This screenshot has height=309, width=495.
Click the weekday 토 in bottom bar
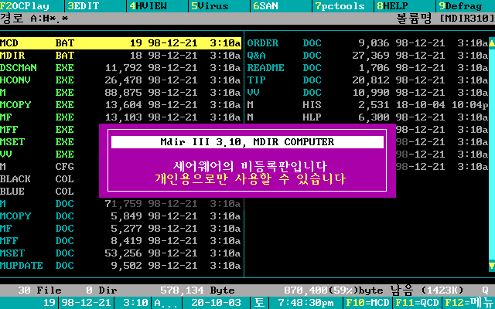[259, 303]
